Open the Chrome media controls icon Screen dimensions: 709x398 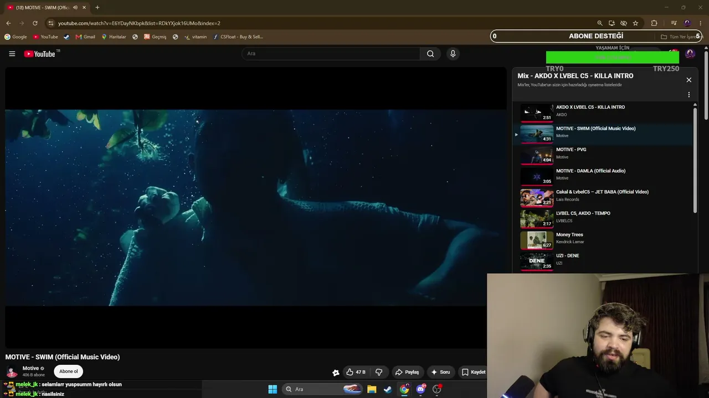pos(674,23)
